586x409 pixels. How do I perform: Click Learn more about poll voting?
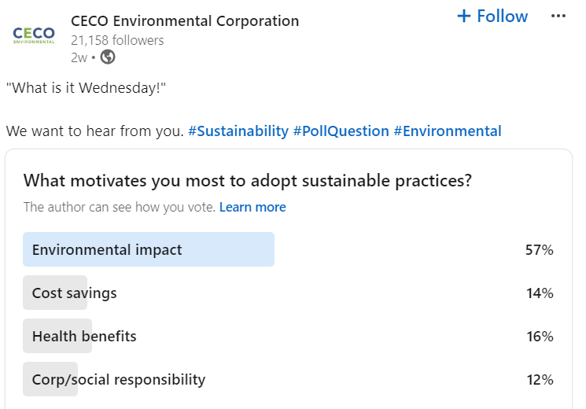[x=252, y=208]
